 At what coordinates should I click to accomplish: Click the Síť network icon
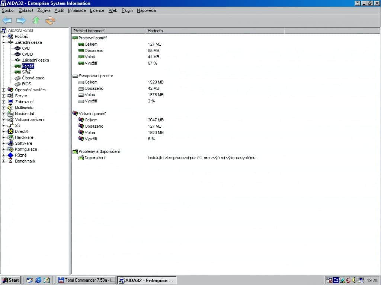(x=10, y=125)
